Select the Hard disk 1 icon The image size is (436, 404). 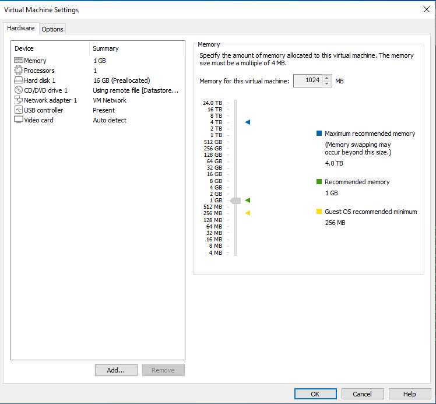coord(18,80)
